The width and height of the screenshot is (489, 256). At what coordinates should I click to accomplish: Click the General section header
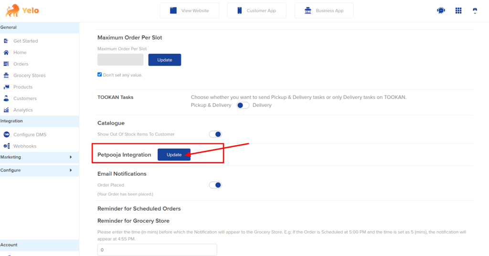(x=40, y=27)
